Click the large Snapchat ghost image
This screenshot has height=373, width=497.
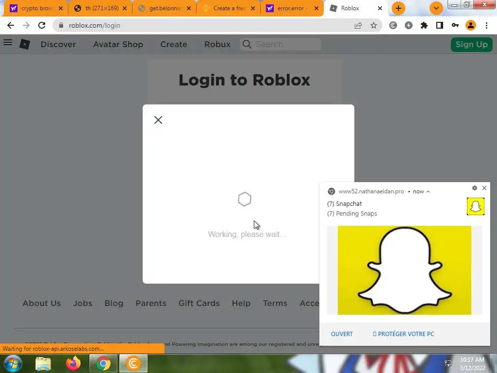[404, 270]
